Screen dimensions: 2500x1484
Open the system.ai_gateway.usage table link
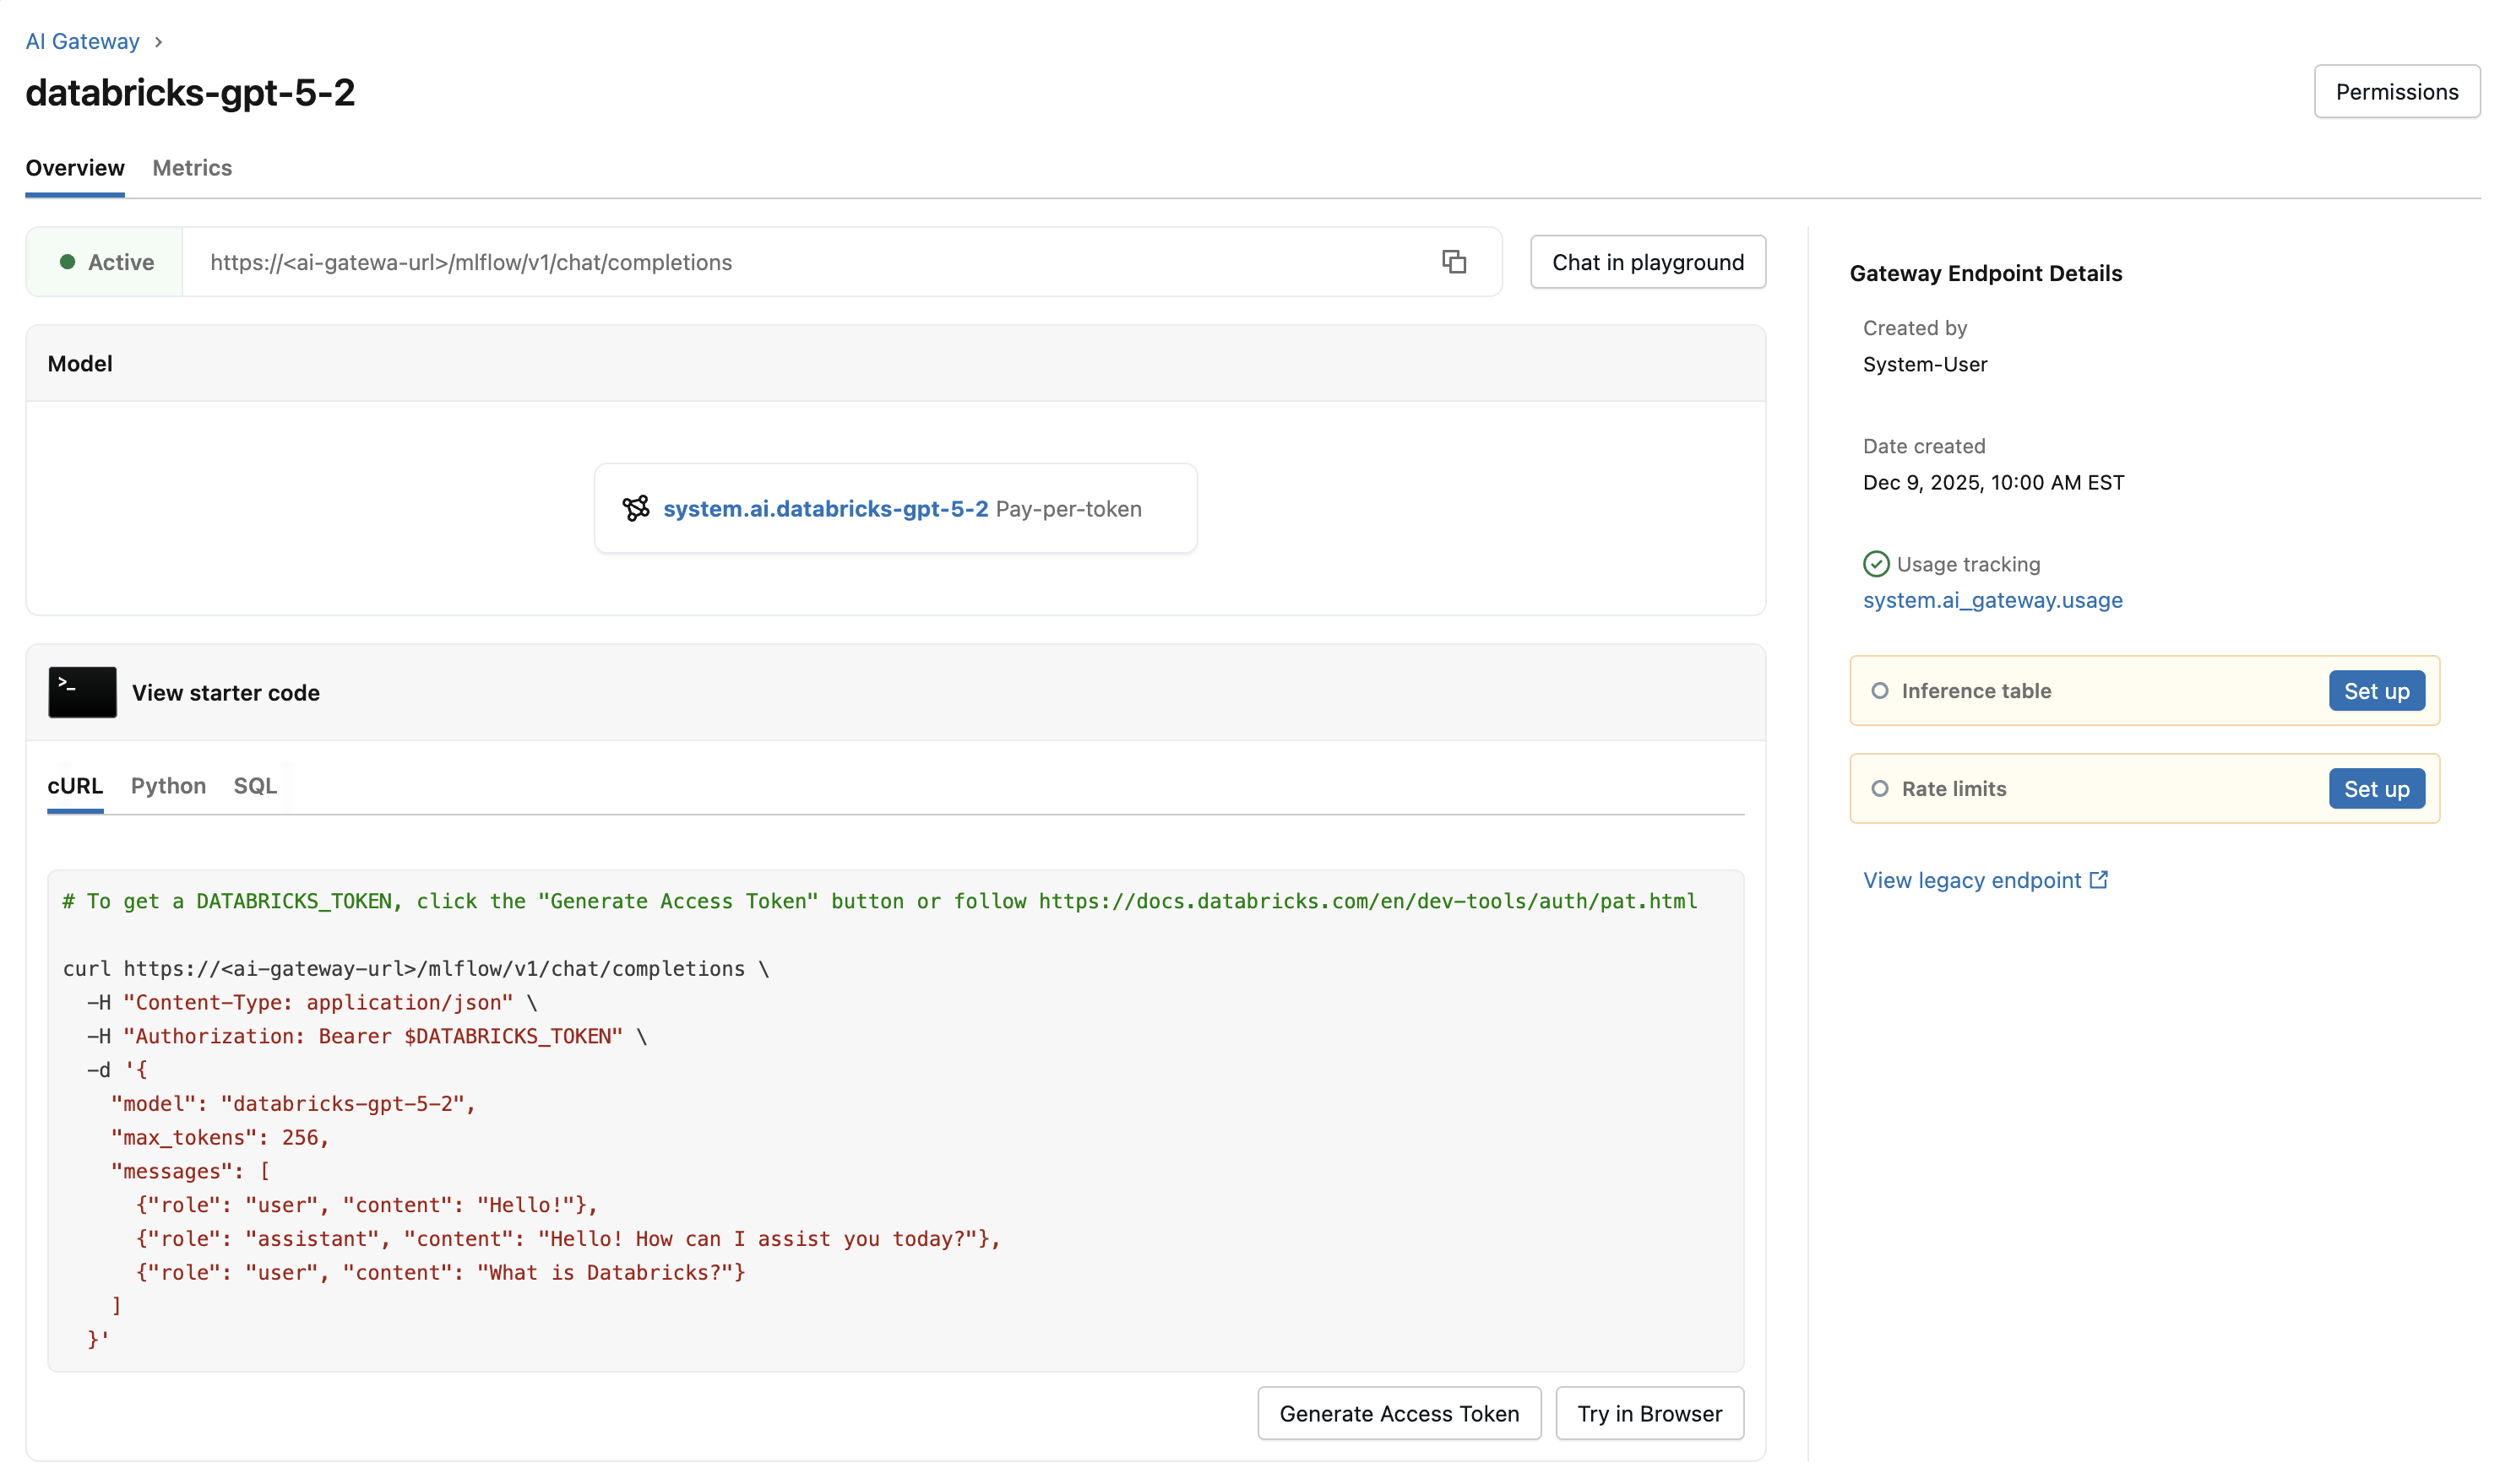tap(1992, 600)
